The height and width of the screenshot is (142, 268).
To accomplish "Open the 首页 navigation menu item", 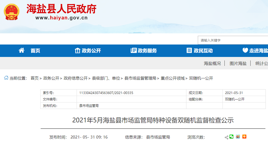I will (x=35, y=50).
